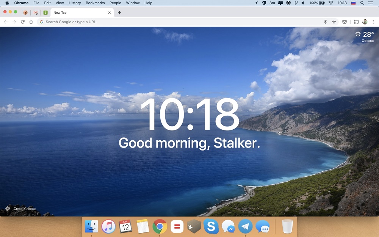This screenshot has width=379, height=237.
Task: Open the Bookmarks menu
Action: (x=95, y=3)
